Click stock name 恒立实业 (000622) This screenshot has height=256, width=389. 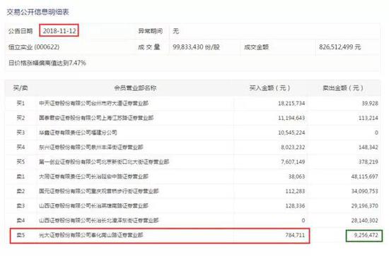coord(34,47)
